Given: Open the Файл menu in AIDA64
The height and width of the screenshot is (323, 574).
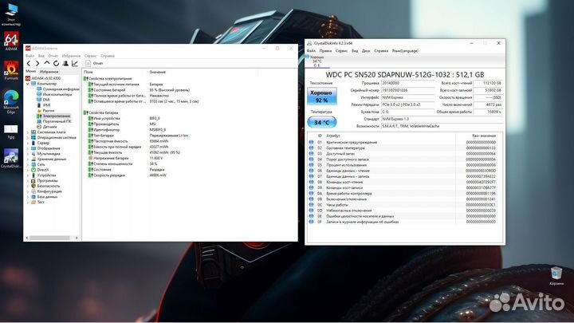Looking at the screenshot, I should [29, 56].
